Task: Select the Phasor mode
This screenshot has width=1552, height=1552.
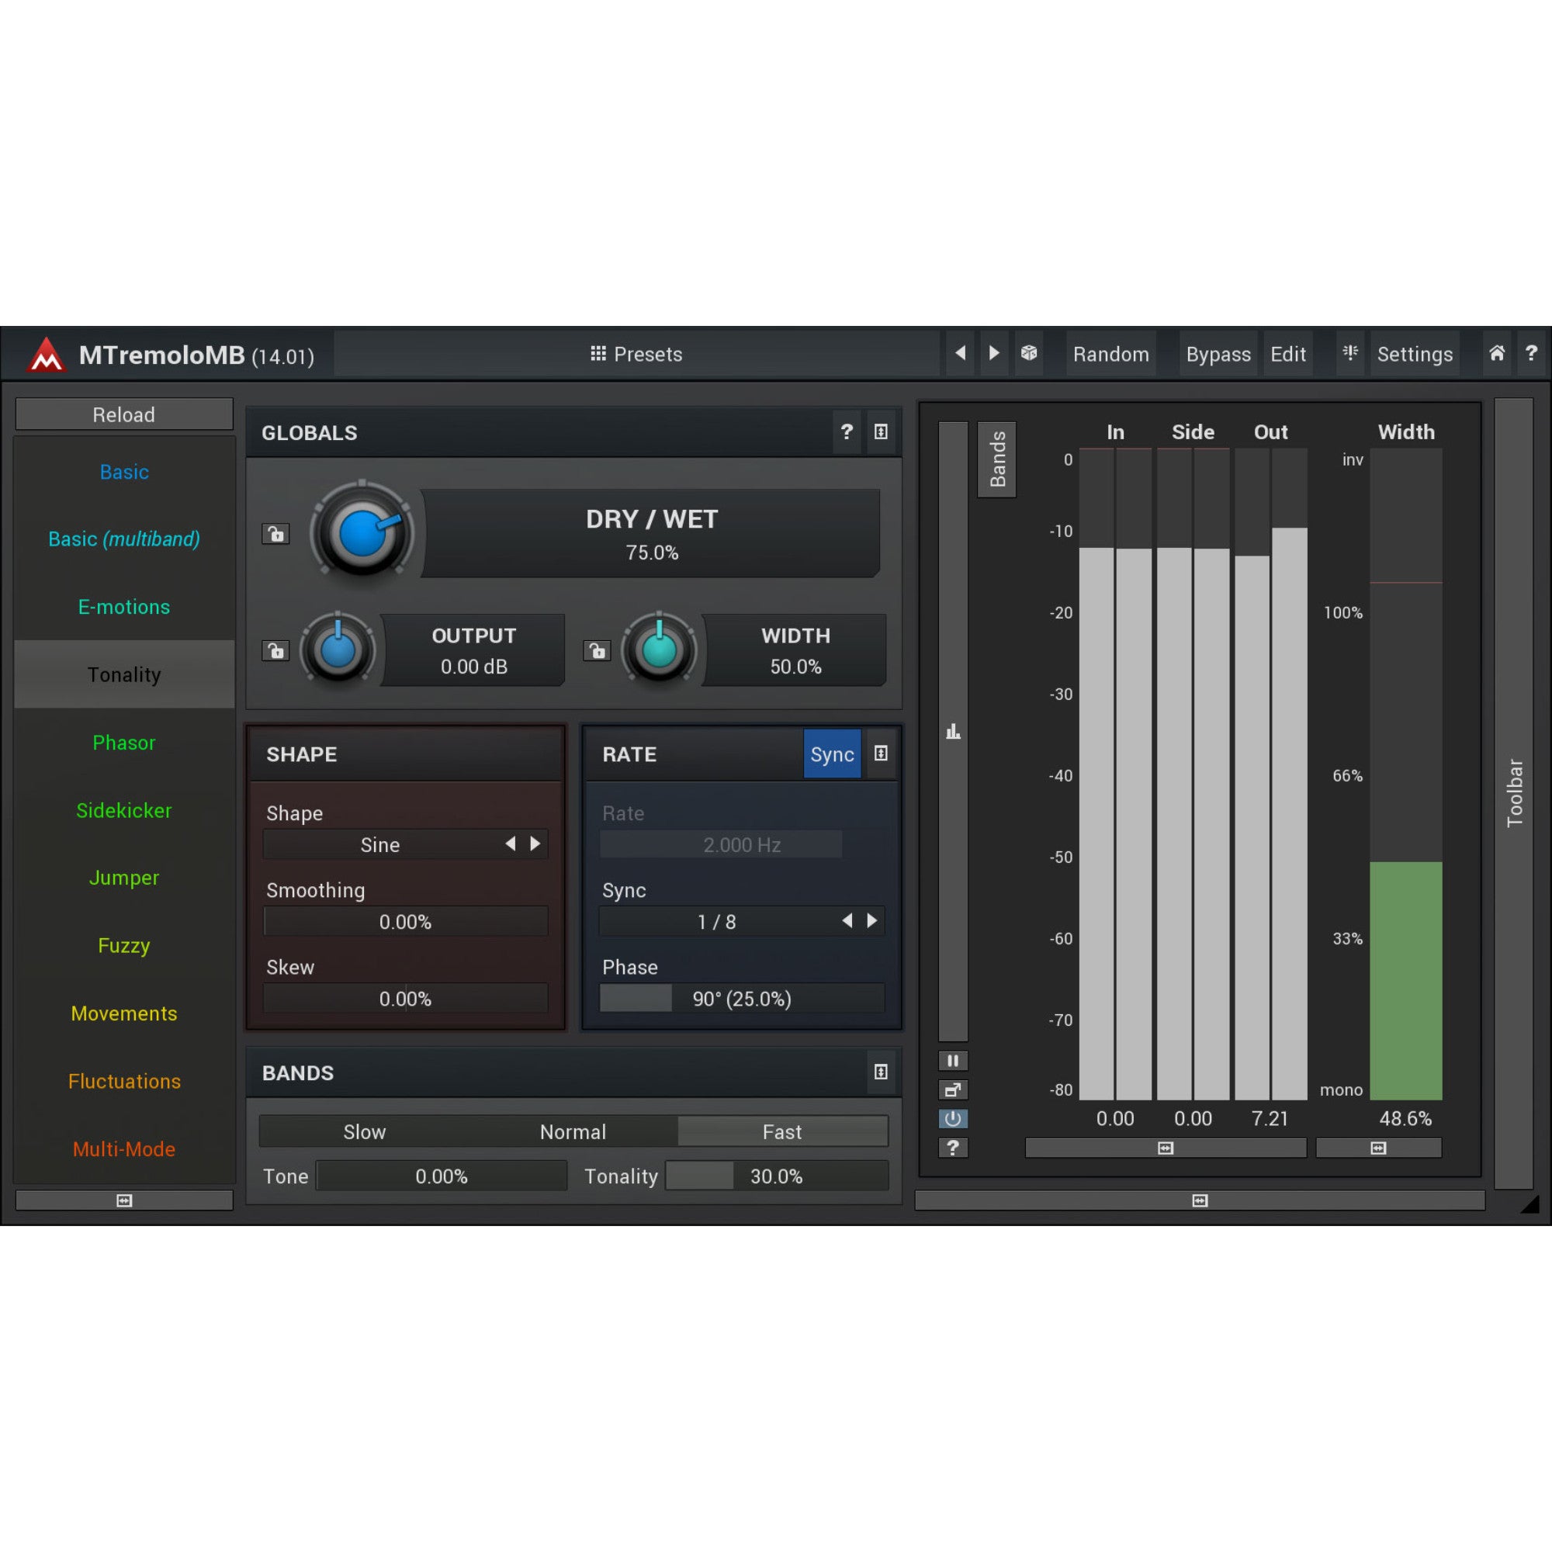Action: [x=124, y=743]
